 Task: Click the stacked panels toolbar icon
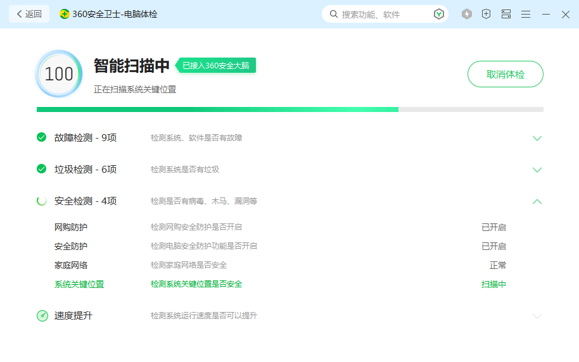click(506, 14)
